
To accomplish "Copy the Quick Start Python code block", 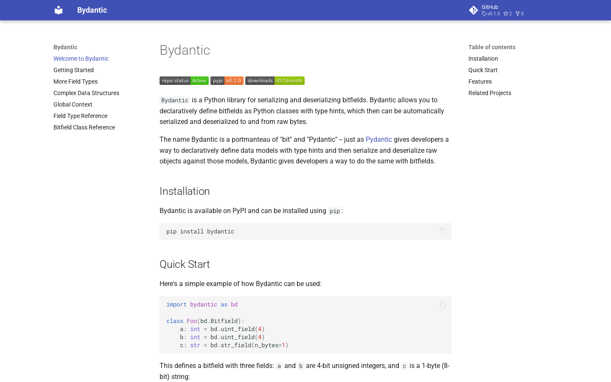I will click(x=443, y=305).
